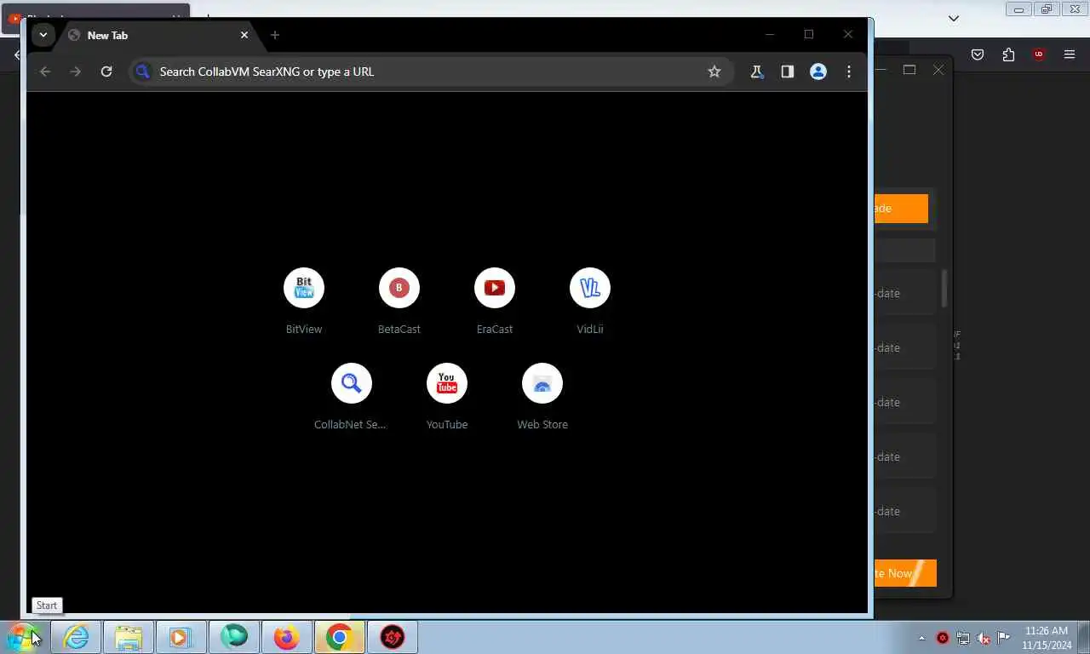Viewport: 1090px width, 654px height.
Task: Open the YouTube shortcut tile
Action: pyautogui.click(x=447, y=397)
